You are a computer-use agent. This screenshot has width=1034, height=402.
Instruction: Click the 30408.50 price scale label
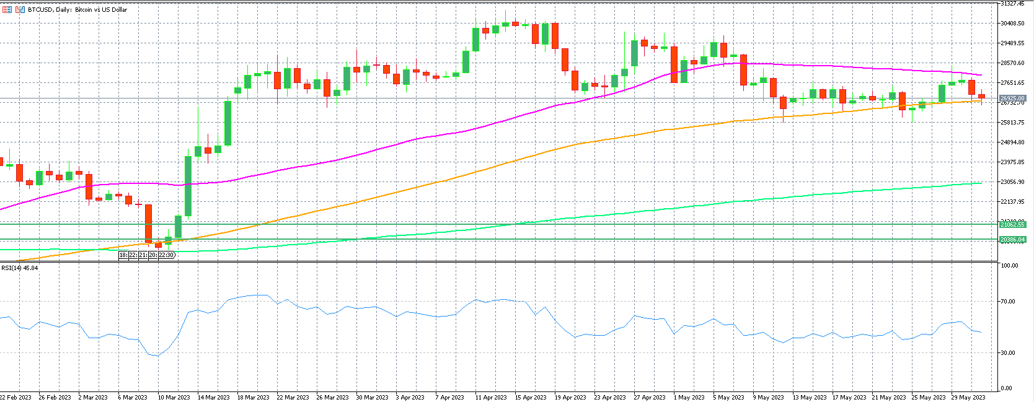tap(1012, 24)
